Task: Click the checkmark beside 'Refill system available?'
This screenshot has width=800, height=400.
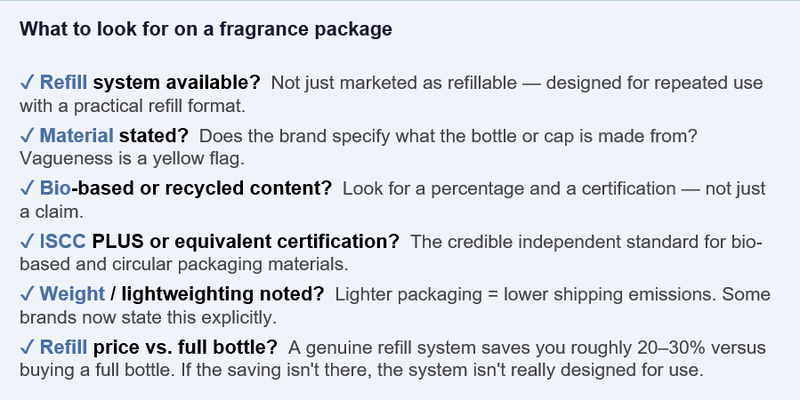Action: [27, 84]
